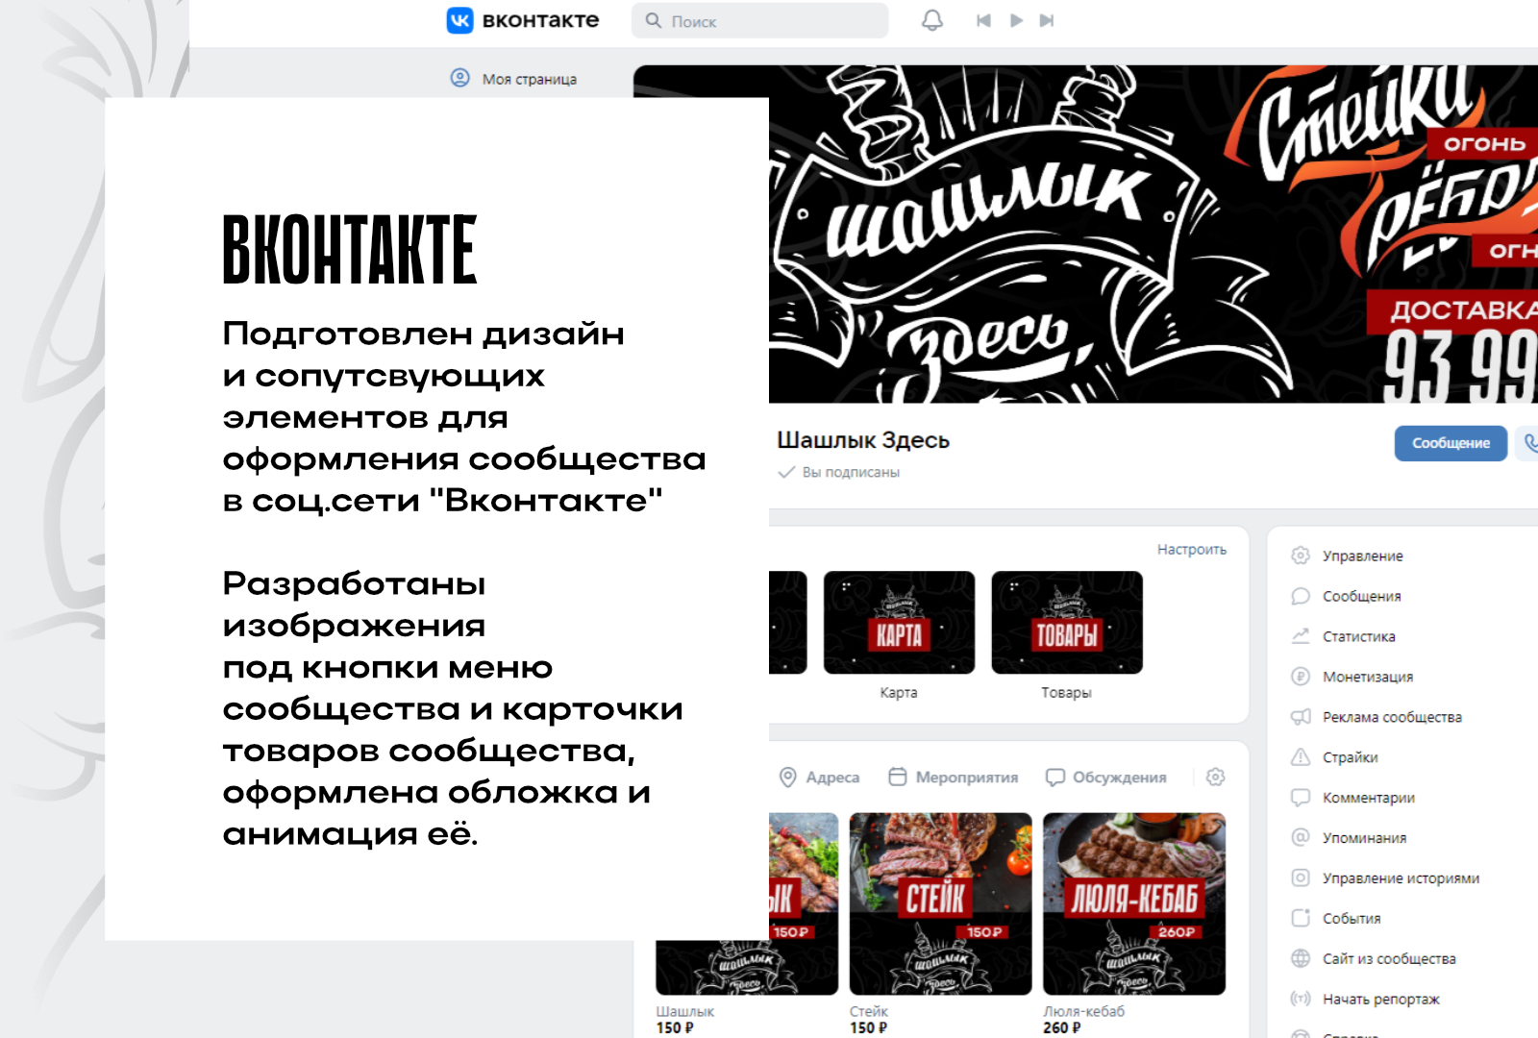Click the VK logo icon
The height and width of the screenshot is (1038, 1538).
tap(460, 20)
